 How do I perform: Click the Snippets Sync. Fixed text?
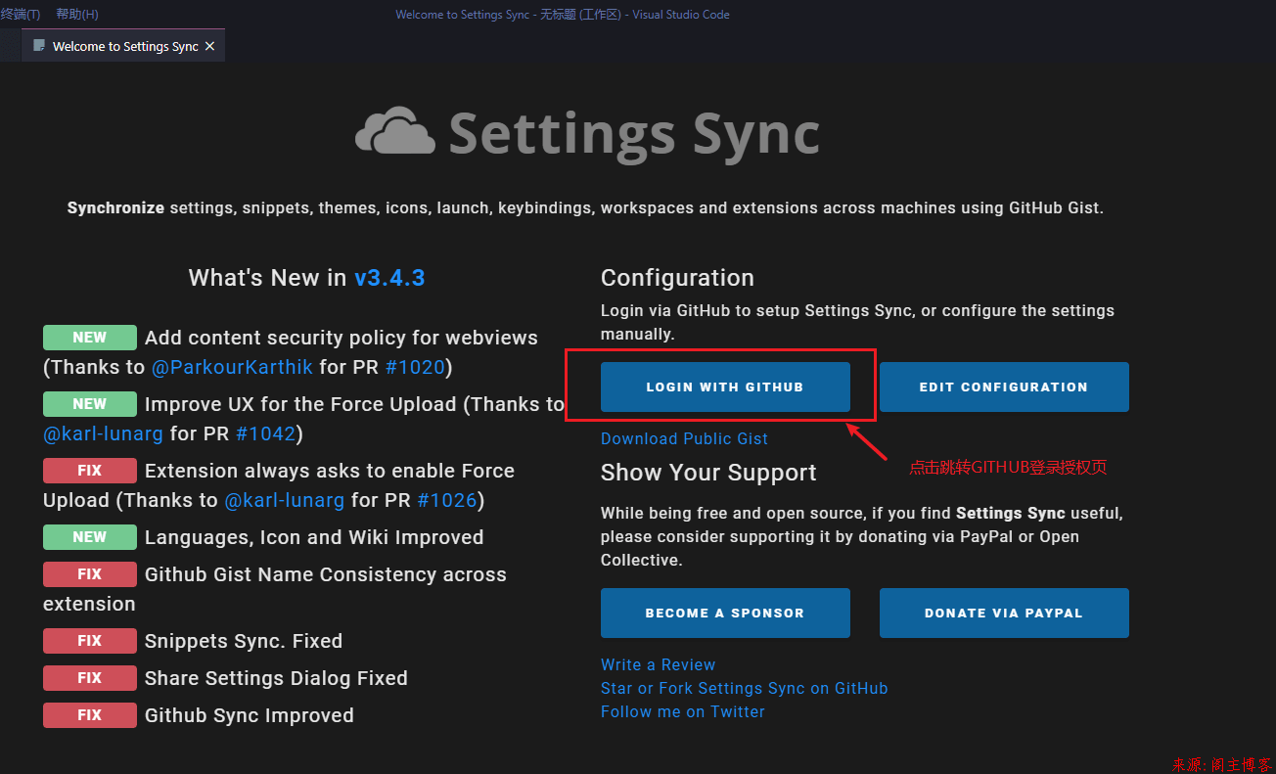[244, 642]
